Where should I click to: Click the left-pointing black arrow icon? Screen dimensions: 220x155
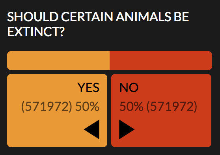click(92, 129)
